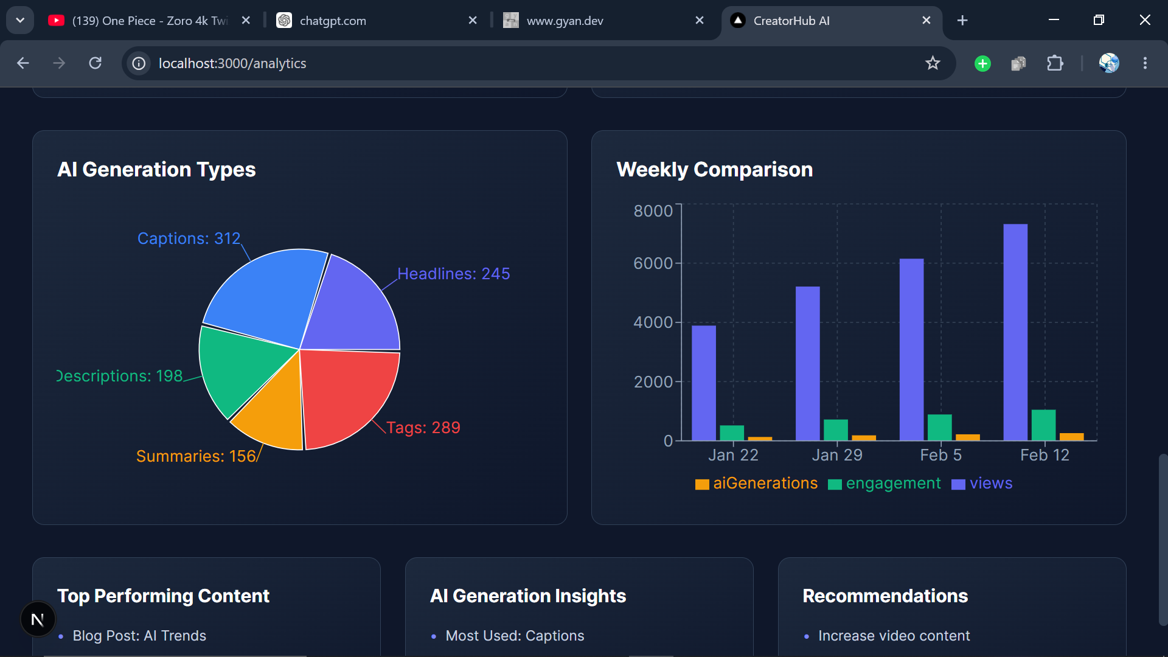Open the gray overlapping-squares extension icon
This screenshot has width=1168, height=657.
(1018, 63)
